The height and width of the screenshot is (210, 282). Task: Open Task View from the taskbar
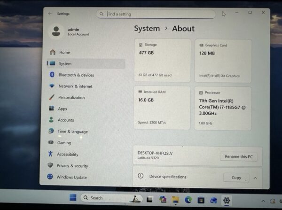click(149, 199)
